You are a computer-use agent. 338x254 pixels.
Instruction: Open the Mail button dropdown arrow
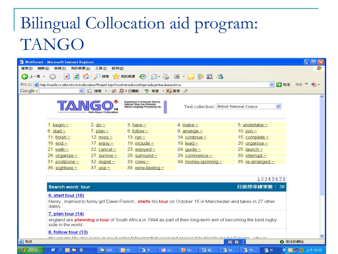point(159,76)
